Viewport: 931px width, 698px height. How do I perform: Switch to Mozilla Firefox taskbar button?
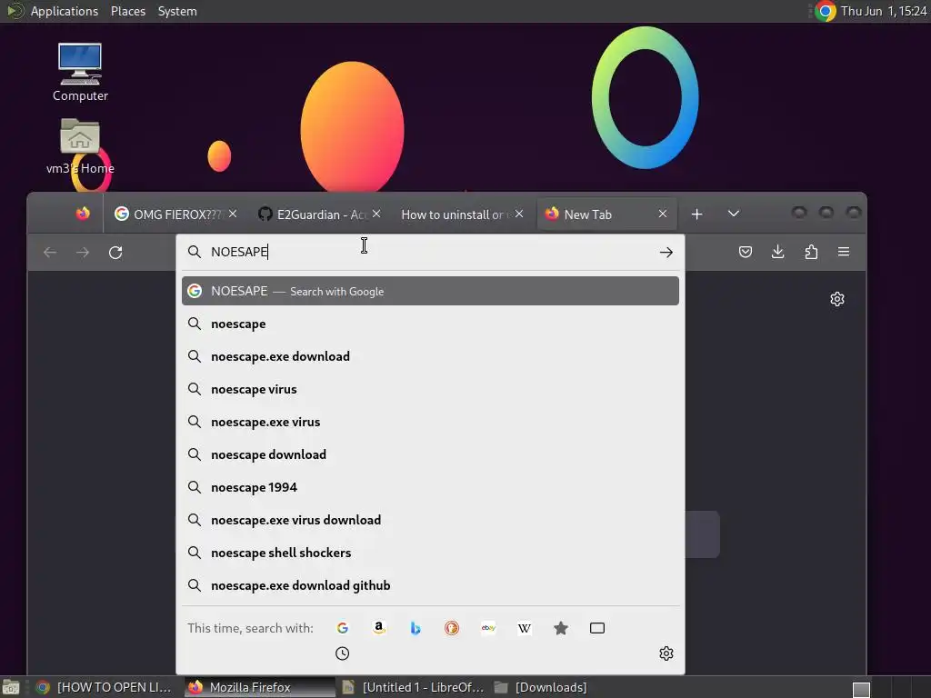pos(259,687)
